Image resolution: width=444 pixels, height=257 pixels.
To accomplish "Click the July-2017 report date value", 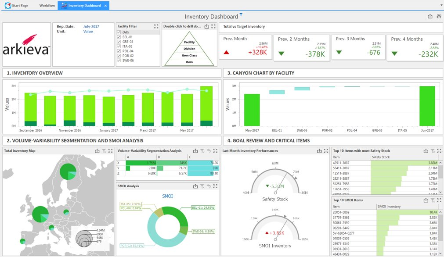I will pos(91,26).
